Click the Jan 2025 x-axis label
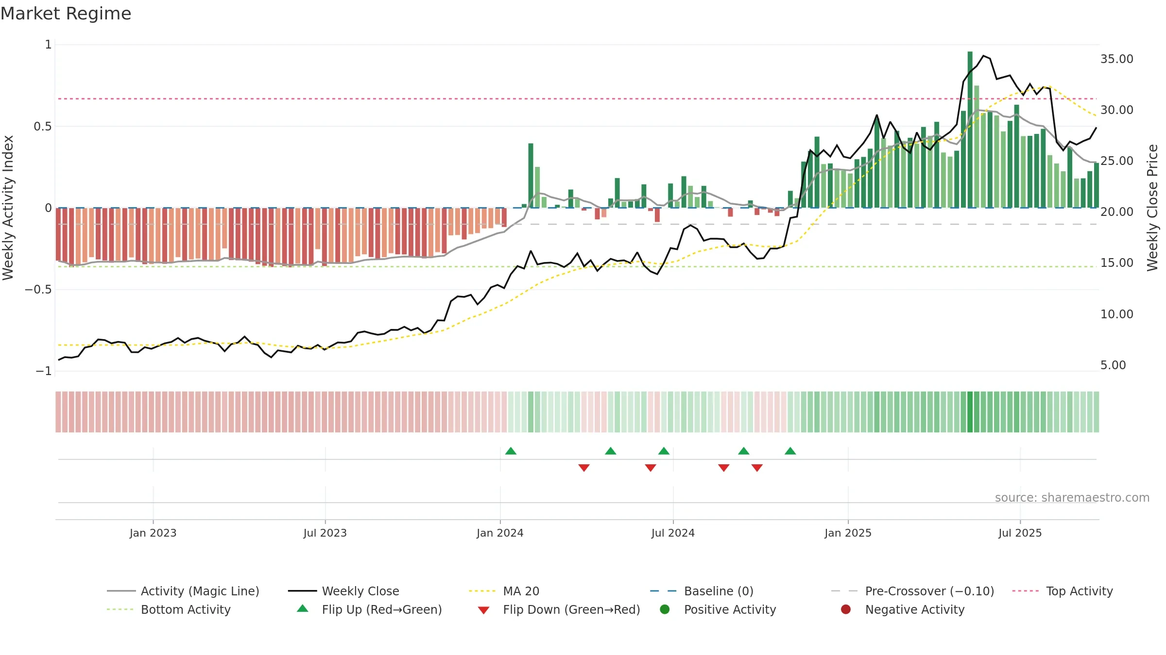 pyautogui.click(x=848, y=533)
